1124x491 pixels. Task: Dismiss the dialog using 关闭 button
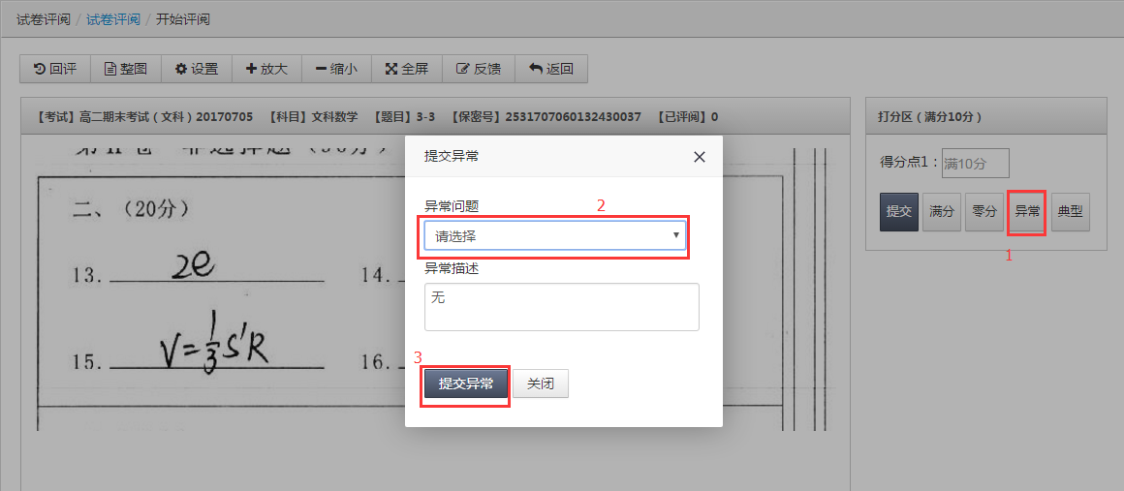(541, 384)
